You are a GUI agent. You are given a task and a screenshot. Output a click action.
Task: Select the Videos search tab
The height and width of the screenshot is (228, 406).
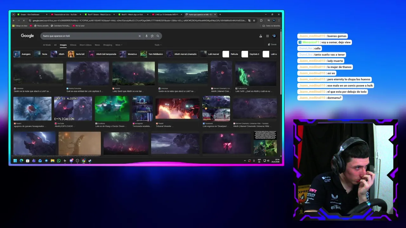73,45
